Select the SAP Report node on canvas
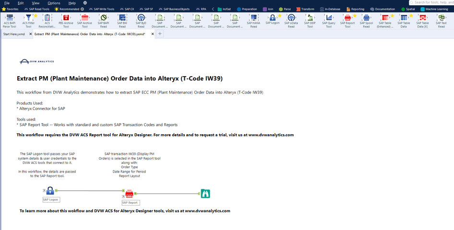Viewport: 454px width, 230px height. 129,193
